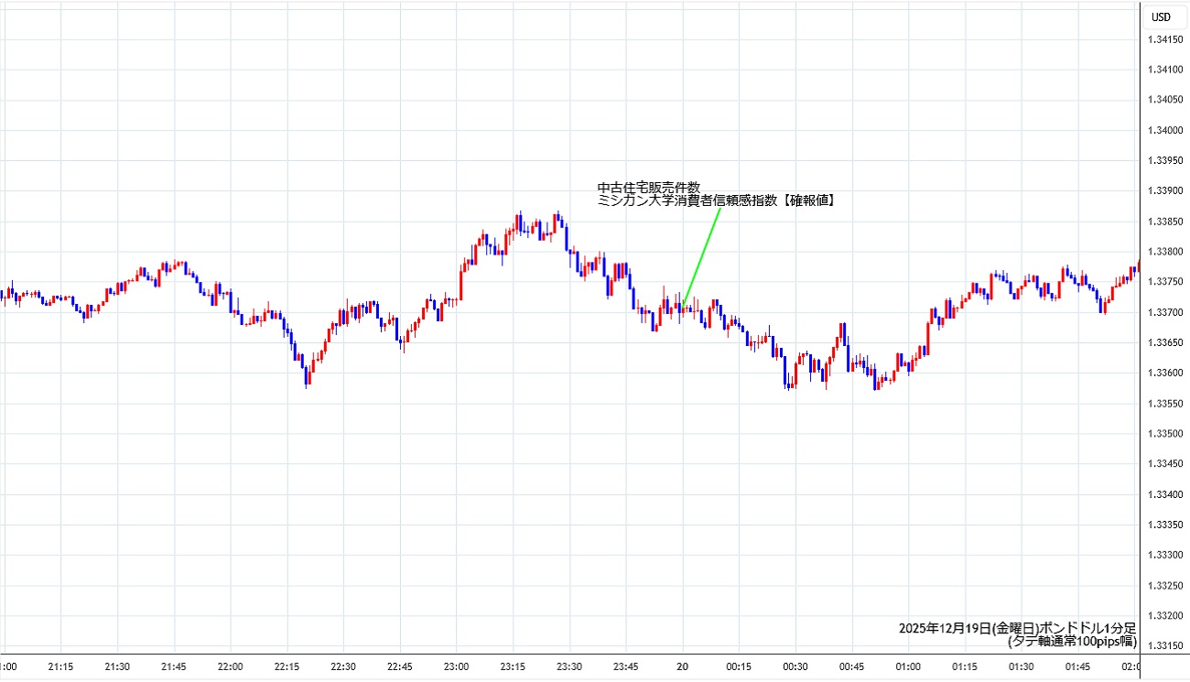
Task: Click the date marker labeled 20
Action: (x=682, y=667)
